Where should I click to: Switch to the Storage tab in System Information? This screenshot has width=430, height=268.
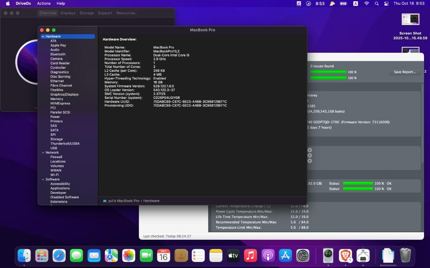tap(86, 13)
